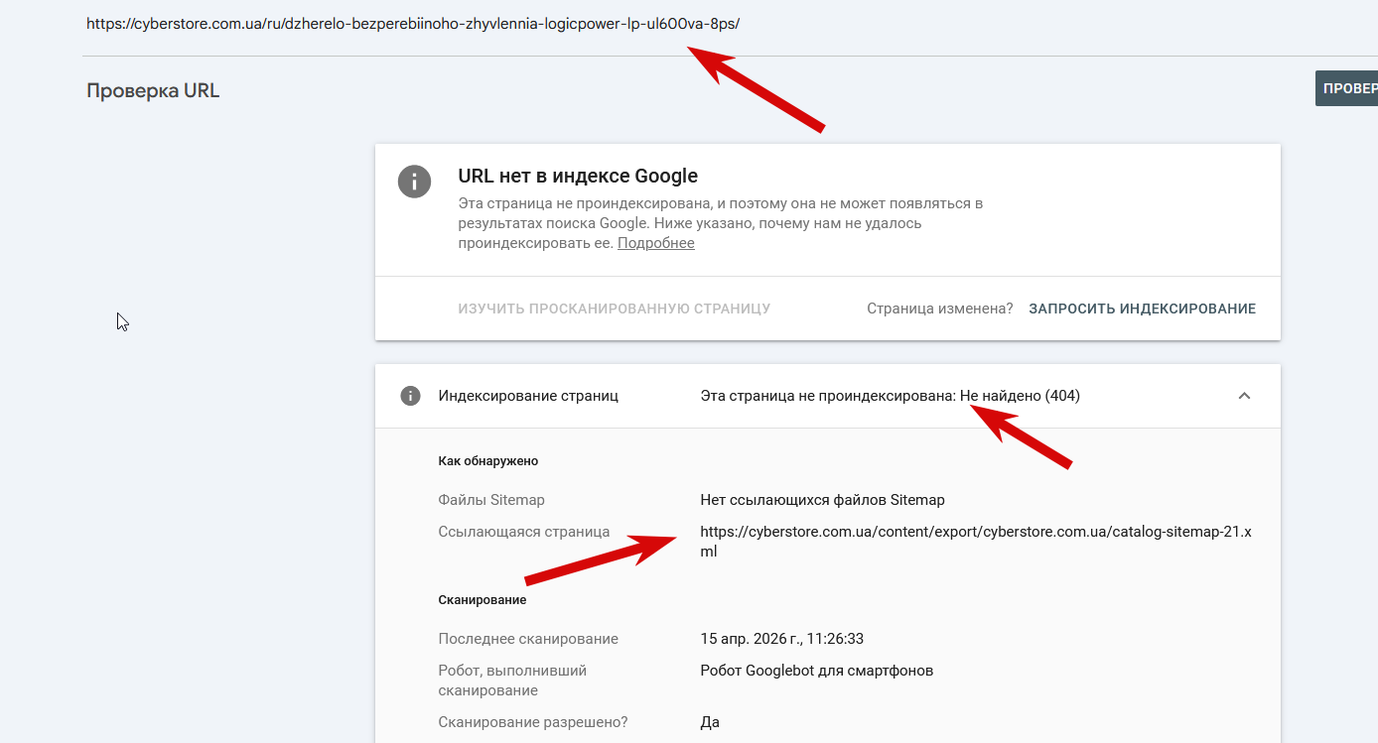1378x743 pixels.
Task: Click the catalog-sitemap-21.xml referring page URL
Action: 976,542
